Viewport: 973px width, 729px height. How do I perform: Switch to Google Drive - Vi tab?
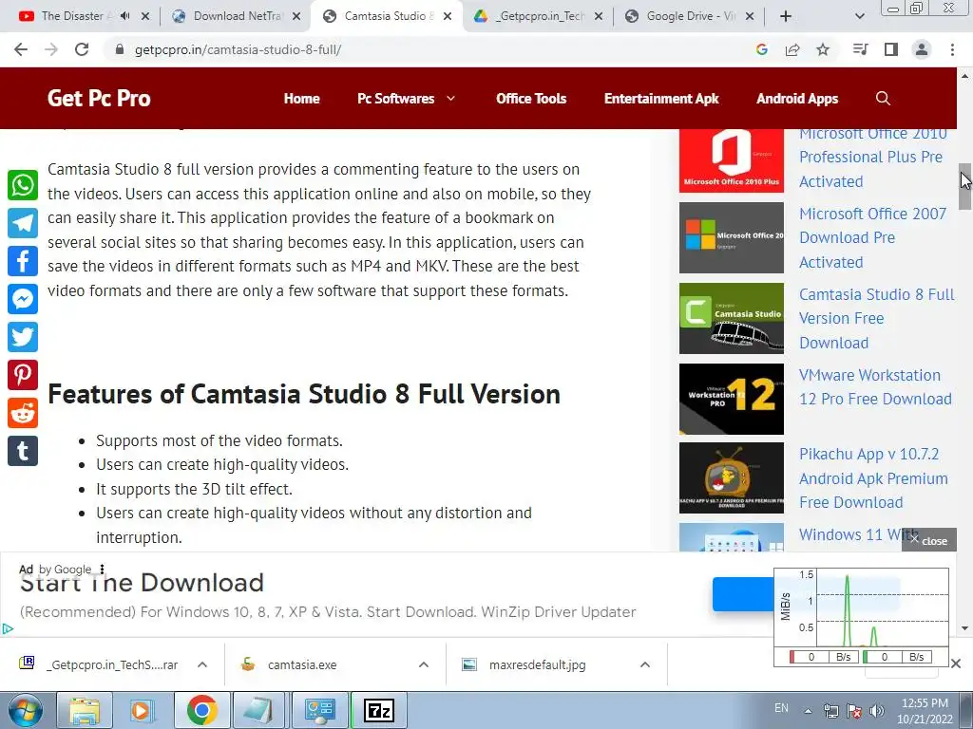(691, 16)
